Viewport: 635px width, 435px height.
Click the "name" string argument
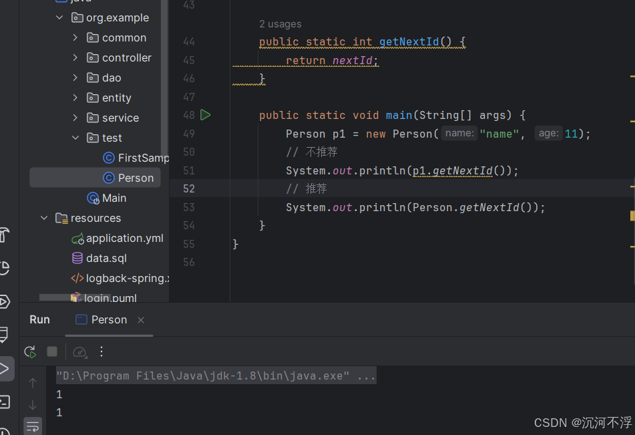pos(499,134)
